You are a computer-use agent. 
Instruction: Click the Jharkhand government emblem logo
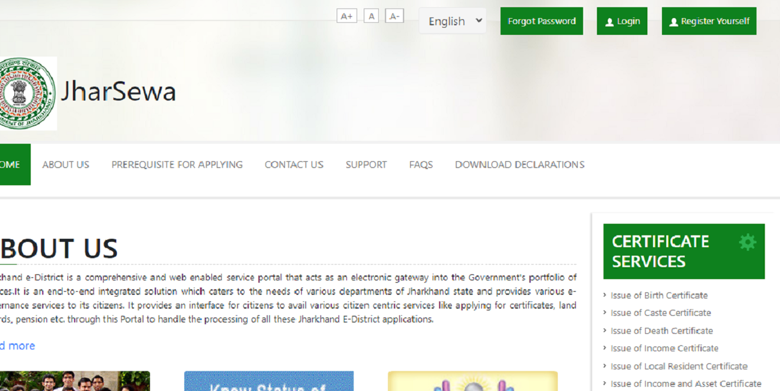point(28,93)
